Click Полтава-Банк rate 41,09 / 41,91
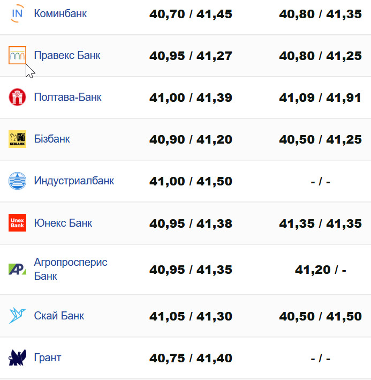This screenshot has width=371, height=380. 320,98
